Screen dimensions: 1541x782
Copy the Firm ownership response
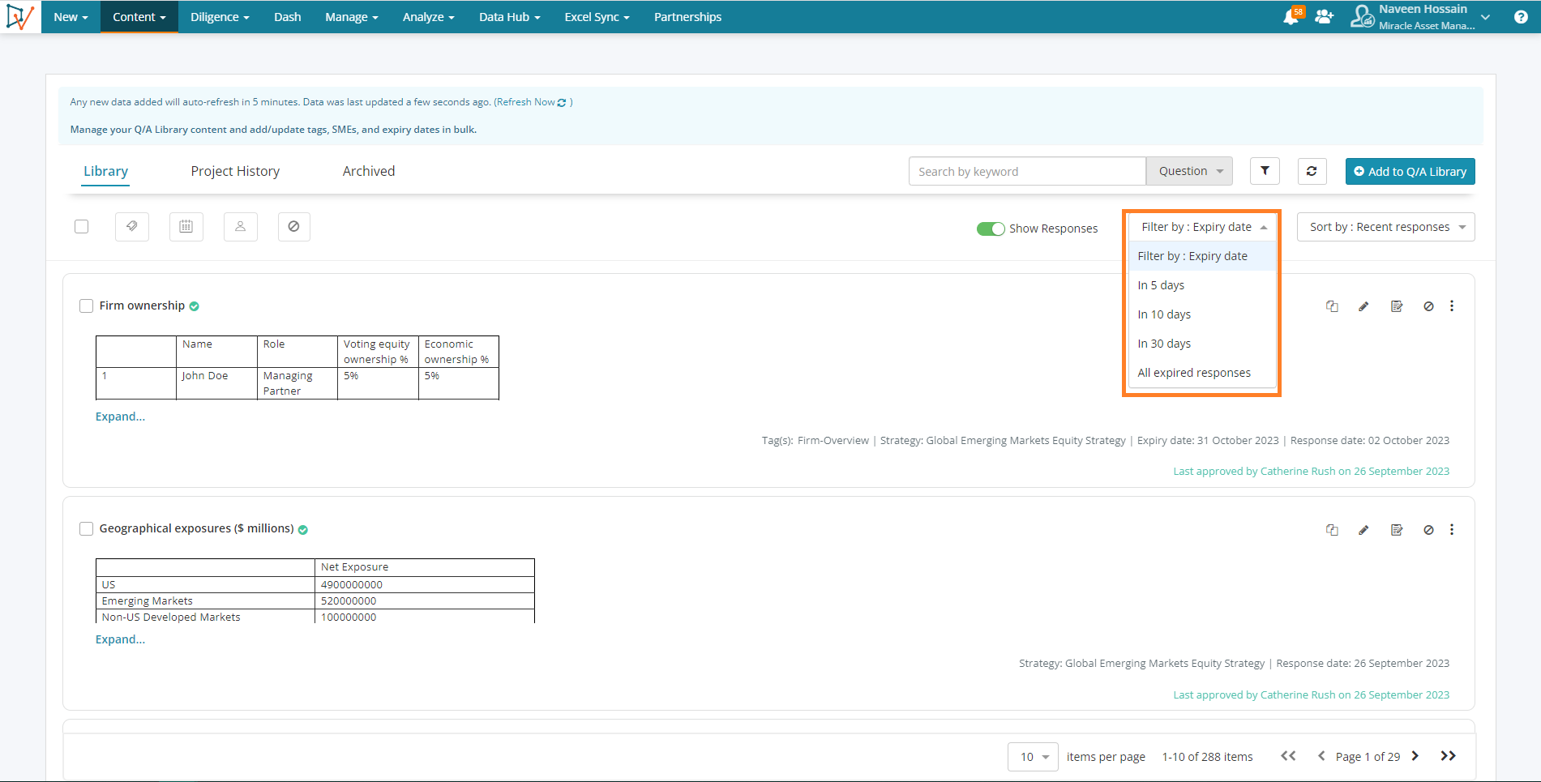click(x=1332, y=306)
